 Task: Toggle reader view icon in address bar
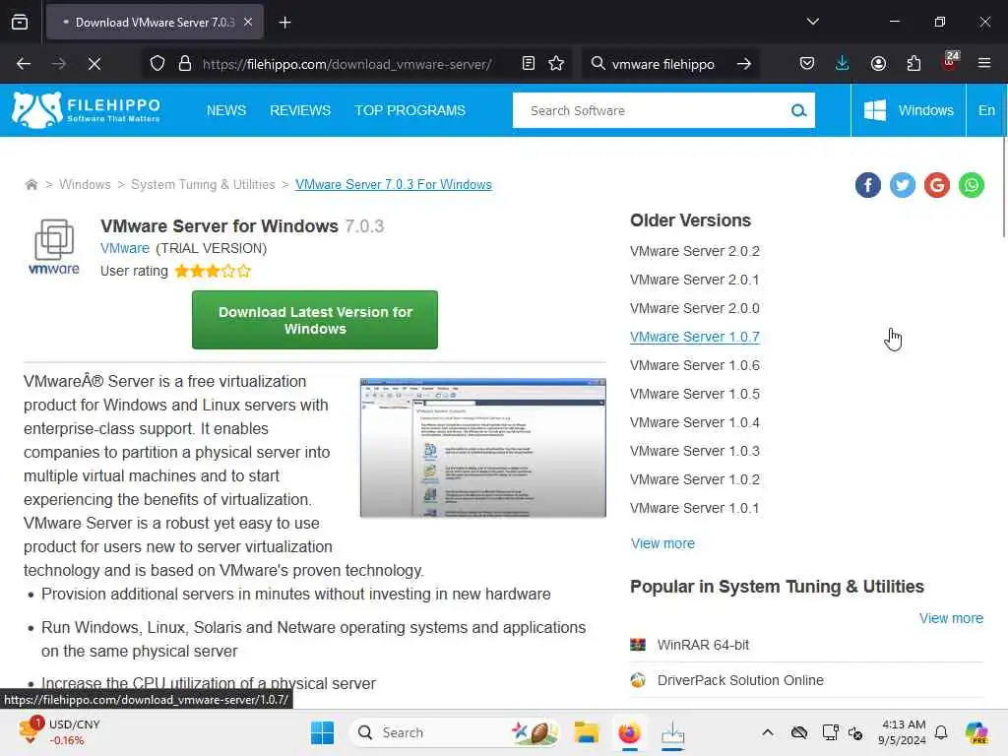(x=528, y=64)
